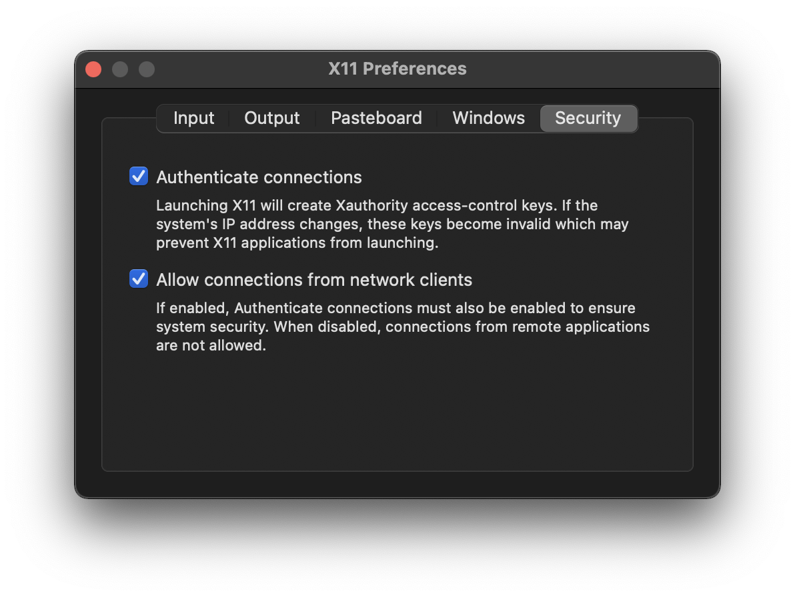
Task: Click 'Allow connections from network clients' label
Action: click(314, 280)
